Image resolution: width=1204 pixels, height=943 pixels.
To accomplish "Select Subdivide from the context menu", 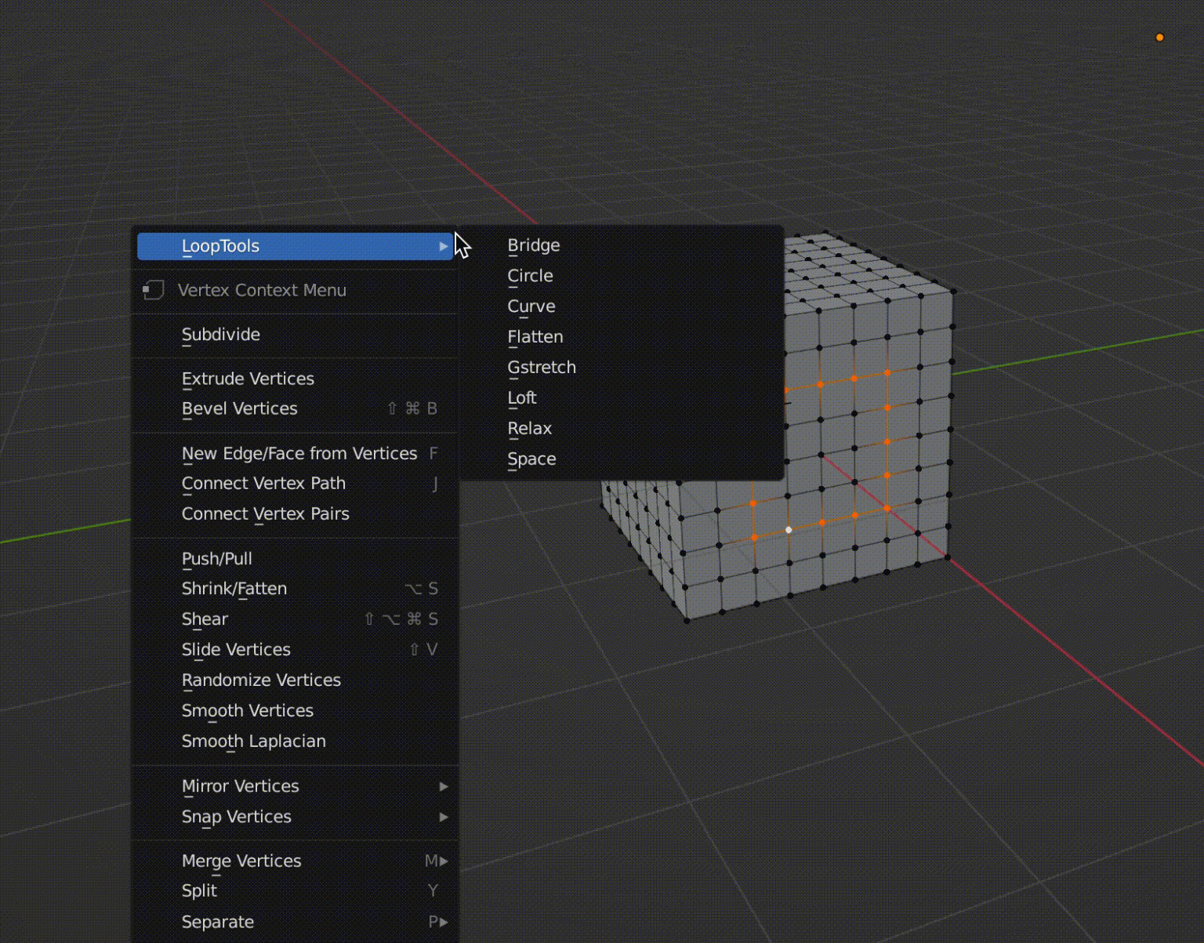I will click(x=221, y=335).
